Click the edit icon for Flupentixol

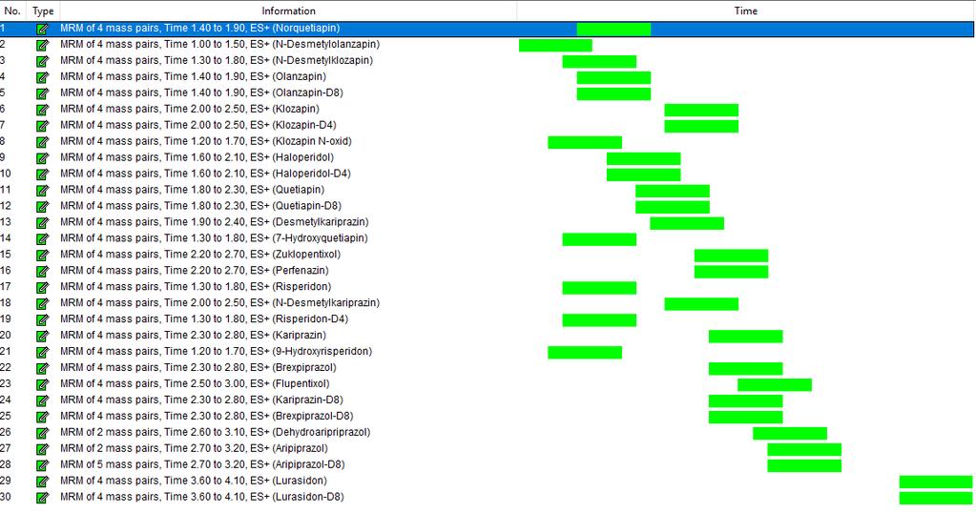[x=42, y=384]
